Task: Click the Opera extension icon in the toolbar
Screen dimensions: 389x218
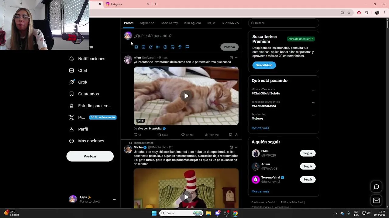Action: 359,13
